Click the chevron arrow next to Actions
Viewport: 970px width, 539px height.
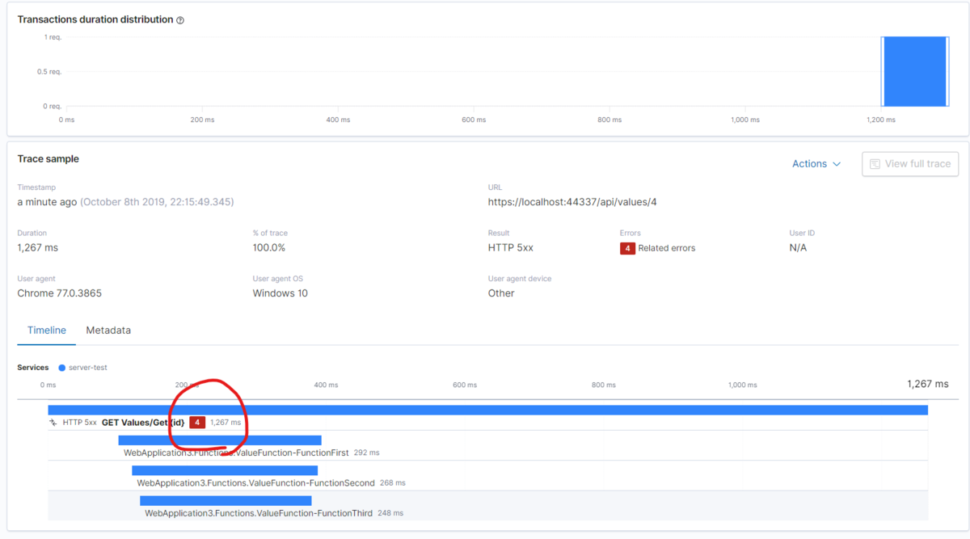pos(837,164)
